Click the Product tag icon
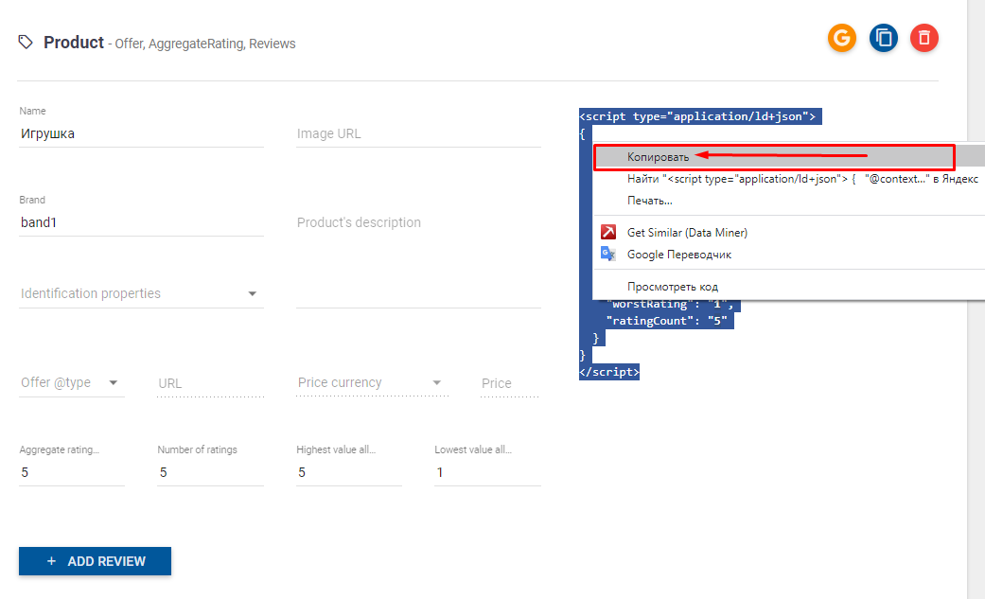The height and width of the screenshot is (599, 985). click(x=26, y=43)
